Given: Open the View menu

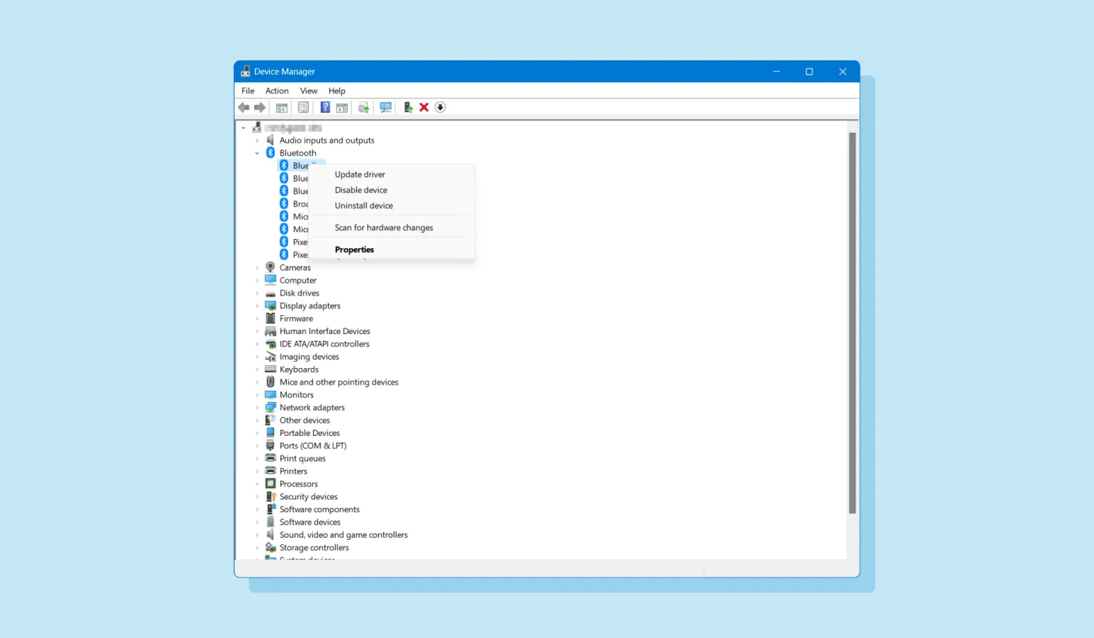Looking at the screenshot, I should (309, 90).
